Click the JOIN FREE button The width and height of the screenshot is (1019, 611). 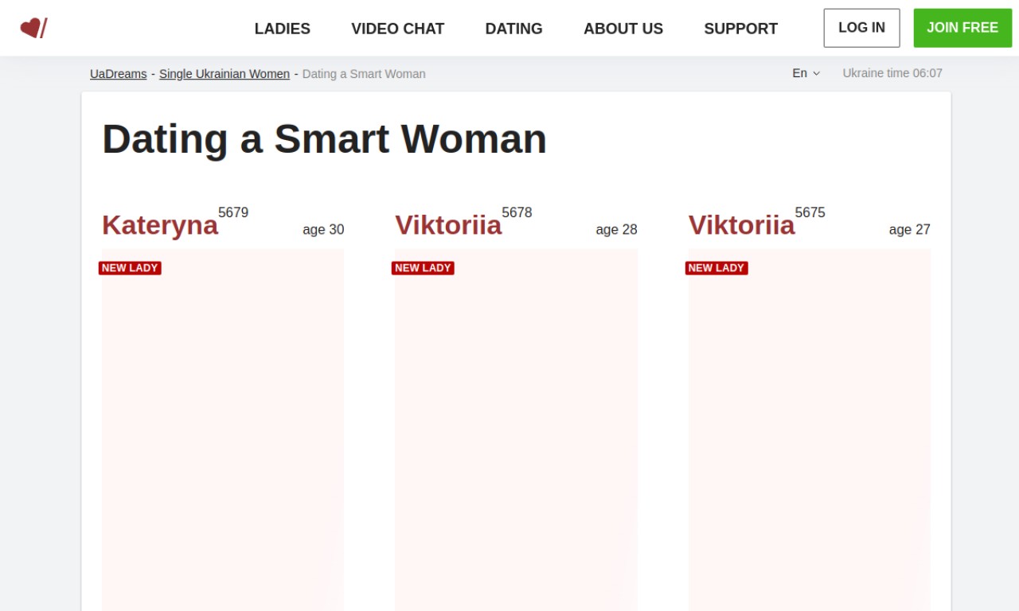click(962, 28)
